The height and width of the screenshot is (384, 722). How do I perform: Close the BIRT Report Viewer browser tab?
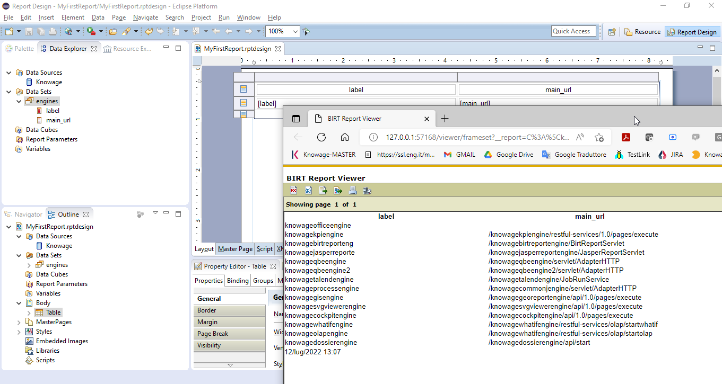pos(427,119)
